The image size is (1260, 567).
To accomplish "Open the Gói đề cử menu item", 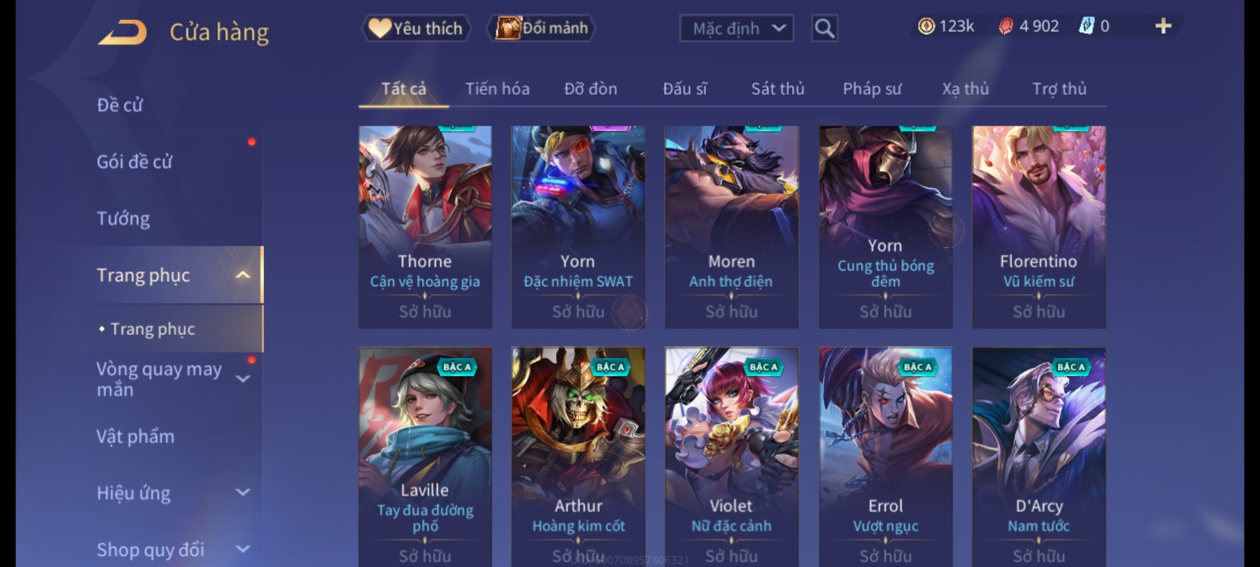I will [134, 162].
